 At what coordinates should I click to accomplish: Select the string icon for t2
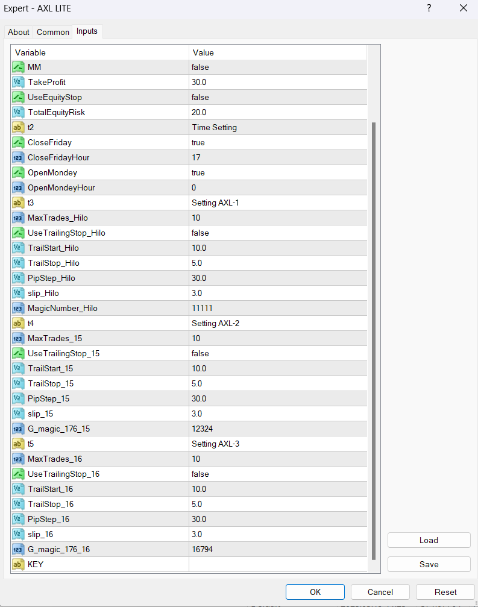[x=18, y=127]
